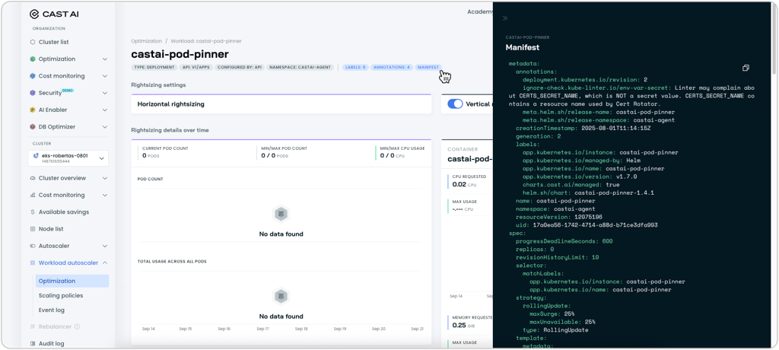Click the Node list icon
This screenshot has width=779, height=350.
tap(33, 229)
